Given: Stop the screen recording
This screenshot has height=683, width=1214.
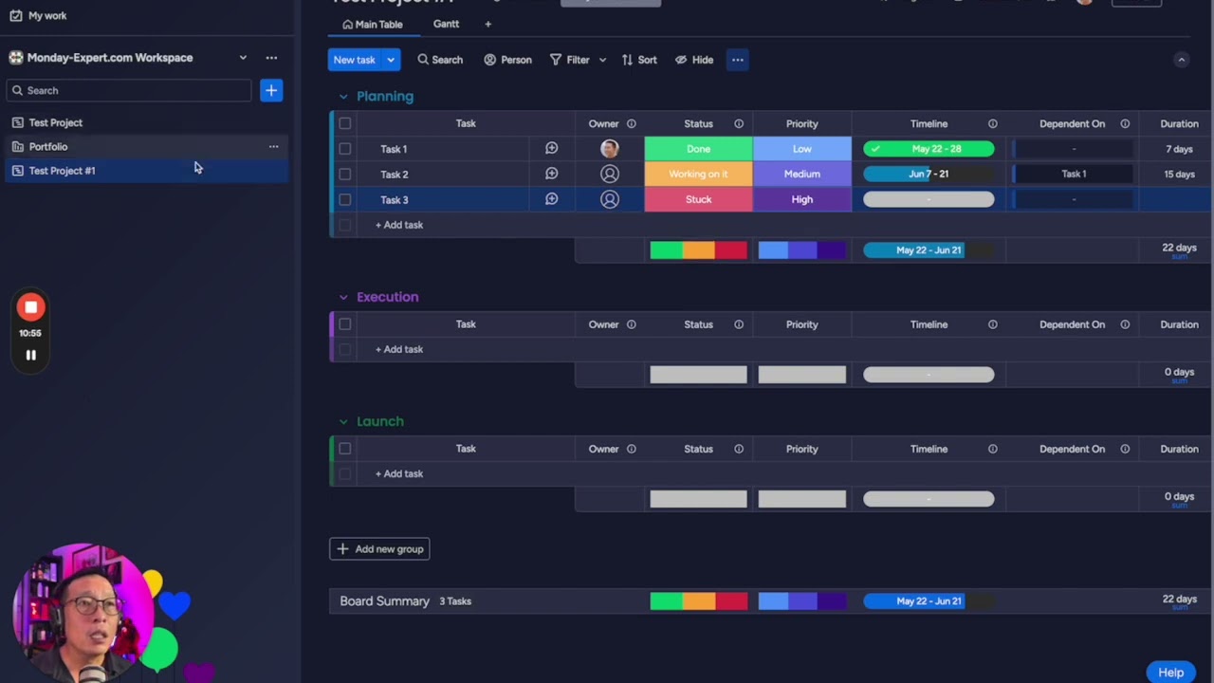Looking at the screenshot, I should 30,307.
